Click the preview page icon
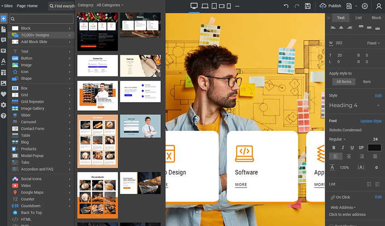 click(349, 6)
